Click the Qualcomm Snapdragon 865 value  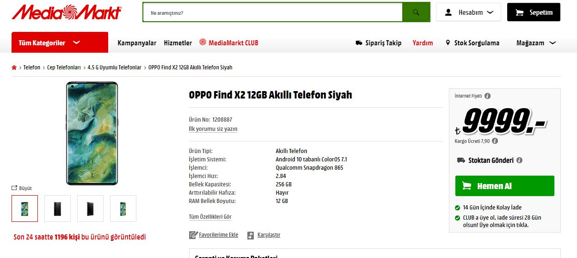[309, 168]
